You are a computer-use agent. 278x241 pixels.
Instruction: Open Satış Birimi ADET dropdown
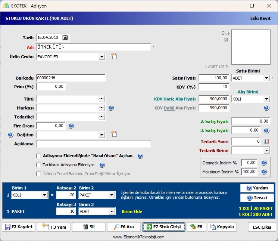(x=266, y=78)
